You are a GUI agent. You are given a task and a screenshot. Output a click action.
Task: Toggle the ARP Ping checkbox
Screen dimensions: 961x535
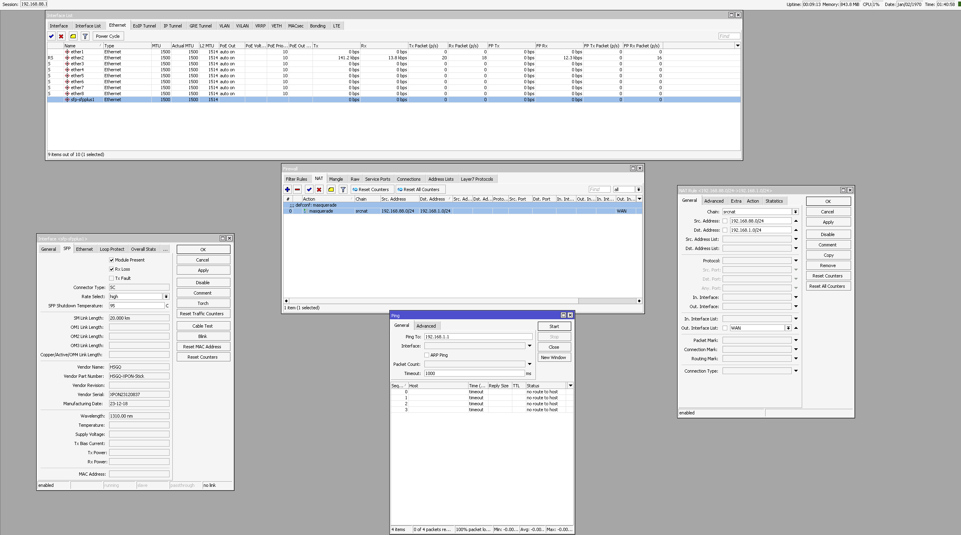427,355
